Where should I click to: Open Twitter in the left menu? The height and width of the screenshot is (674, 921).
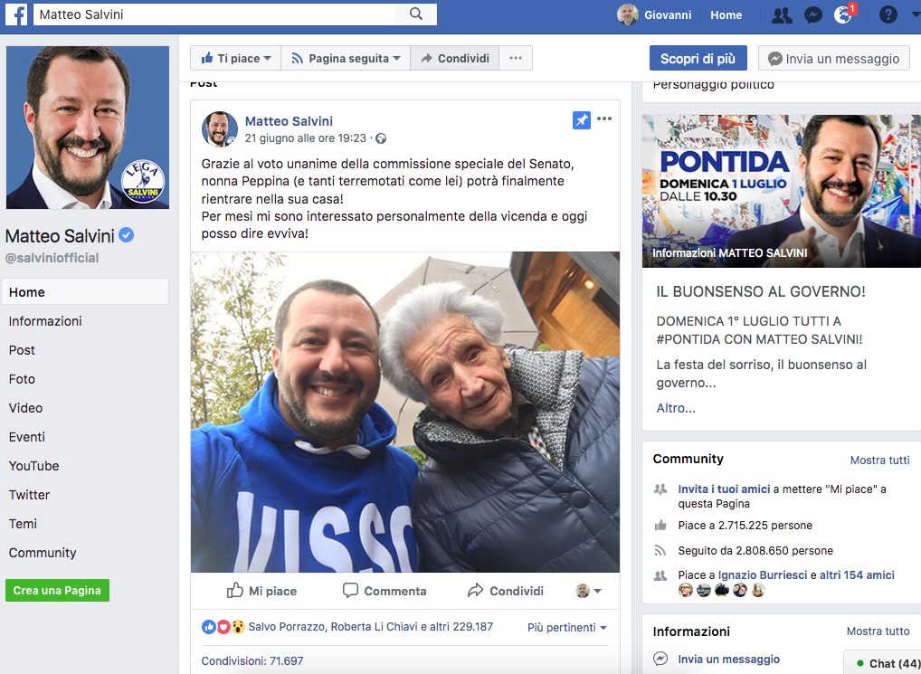pos(29,494)
